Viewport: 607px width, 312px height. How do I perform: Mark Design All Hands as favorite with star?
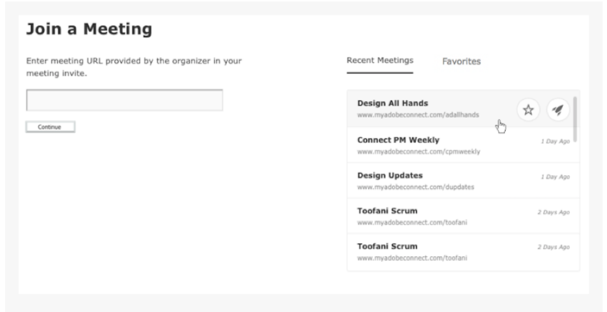click(x=528, y=110)
